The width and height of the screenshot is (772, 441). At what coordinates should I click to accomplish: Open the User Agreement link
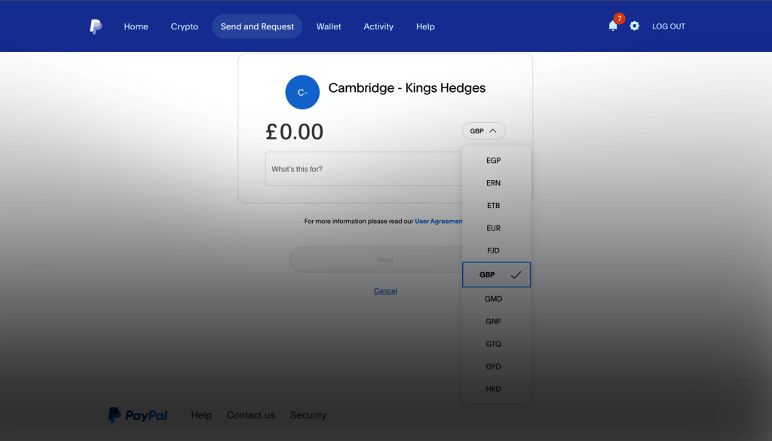tap(439, 222)
